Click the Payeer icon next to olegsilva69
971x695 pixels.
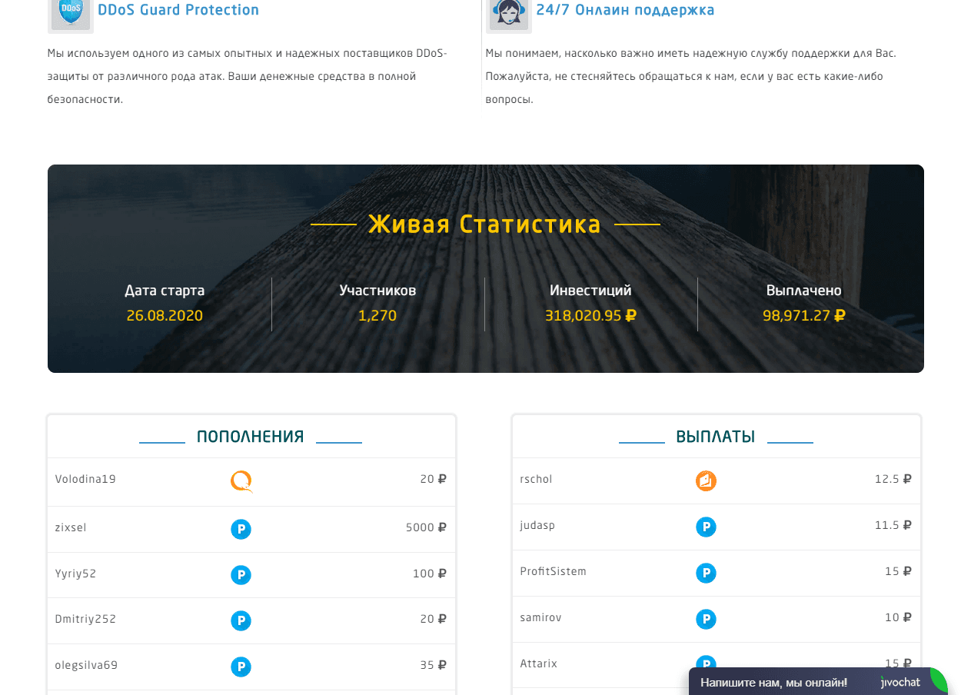click(241, 667)
